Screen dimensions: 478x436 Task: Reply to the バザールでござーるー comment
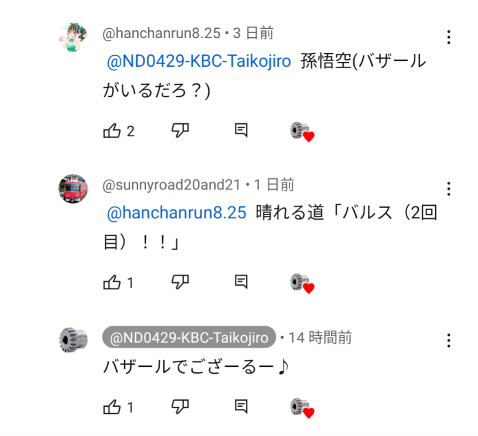pos(241,407)
